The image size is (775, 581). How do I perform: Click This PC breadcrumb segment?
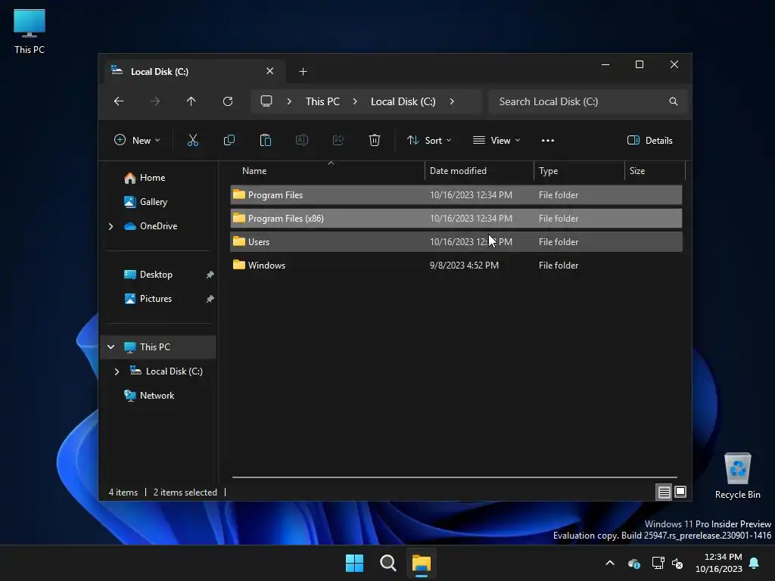pos(322,101)
